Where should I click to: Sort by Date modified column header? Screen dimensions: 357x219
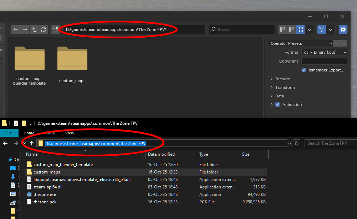(x=162, y=154)
